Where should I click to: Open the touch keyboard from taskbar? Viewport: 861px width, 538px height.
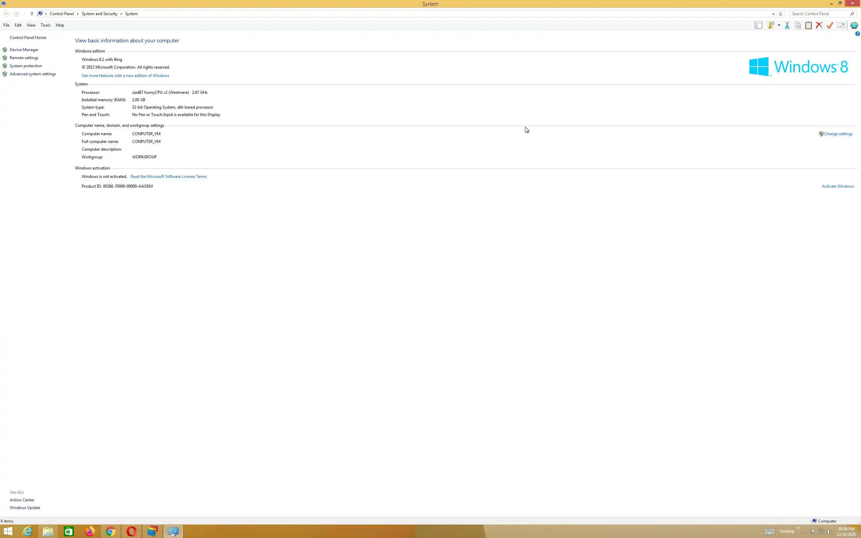(769, 531)
